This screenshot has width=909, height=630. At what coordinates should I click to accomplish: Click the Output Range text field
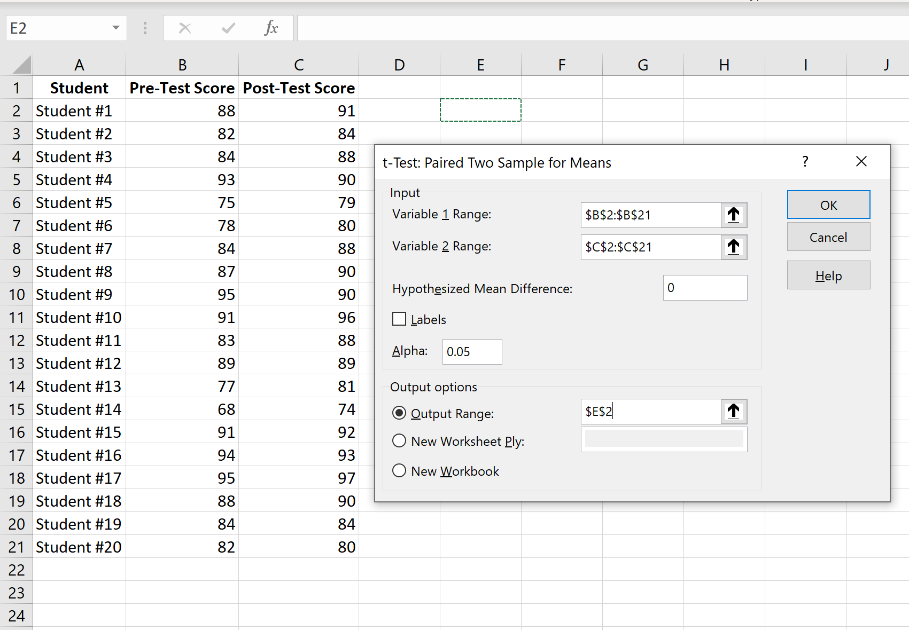point(651,412)
